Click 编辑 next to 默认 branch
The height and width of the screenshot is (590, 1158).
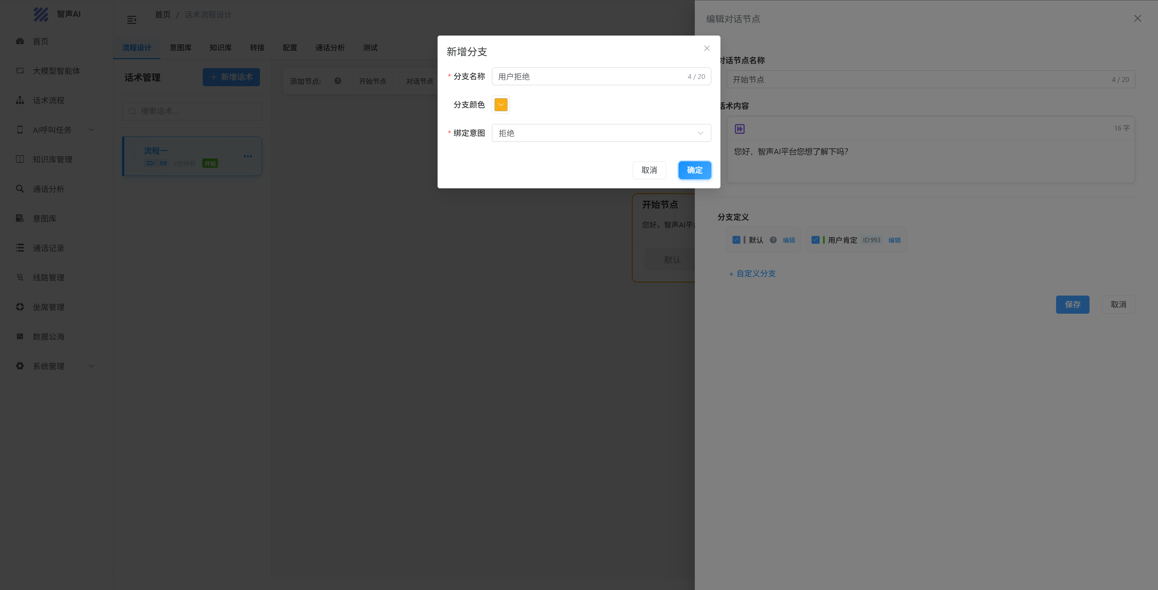789,240
